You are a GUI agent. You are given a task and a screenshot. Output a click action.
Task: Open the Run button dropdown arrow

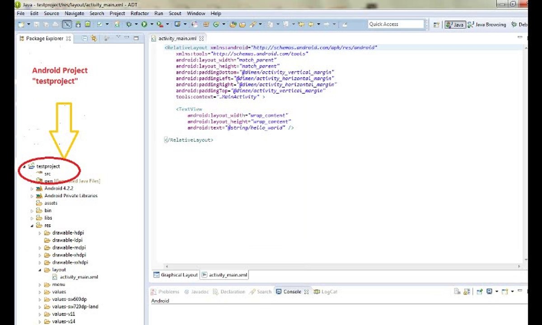tap(151, 24)
